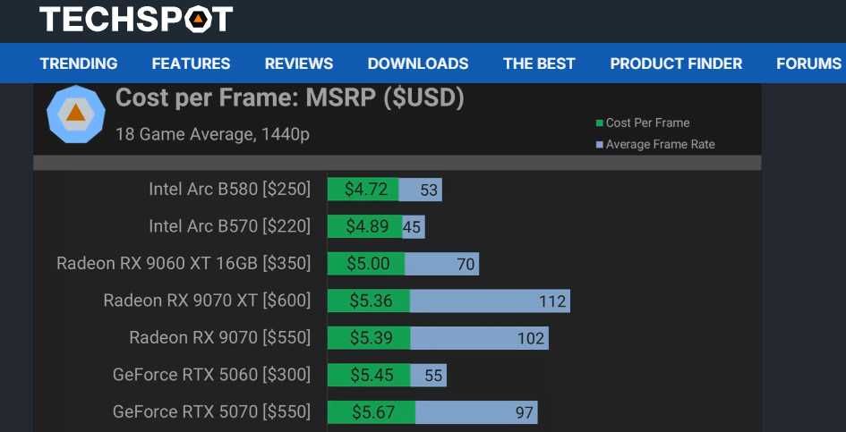Click the $4.72 green bar
This screenshot has width=846, height=432.
pos(363,190)
